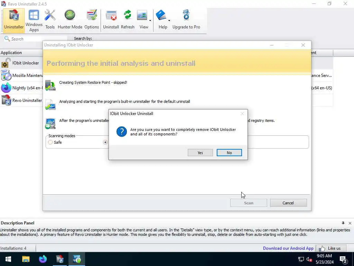Open the Uninstaller section in the toolbar
Screen dimensions: 354x266
point(14,20)
